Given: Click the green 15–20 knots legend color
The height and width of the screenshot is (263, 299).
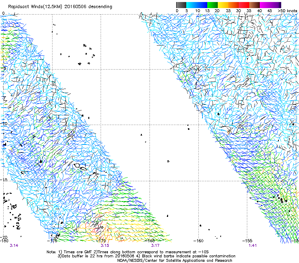Looking at the screenshot, I should tap(213, 5).
